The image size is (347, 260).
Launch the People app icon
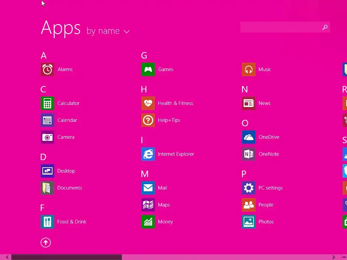coord(248,205)
